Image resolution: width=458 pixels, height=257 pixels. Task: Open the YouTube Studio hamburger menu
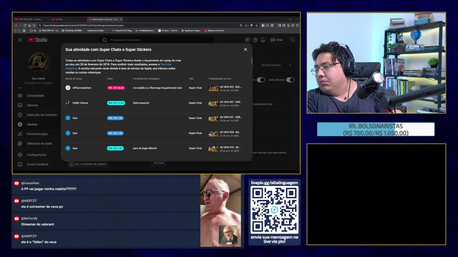pos(20,40)
